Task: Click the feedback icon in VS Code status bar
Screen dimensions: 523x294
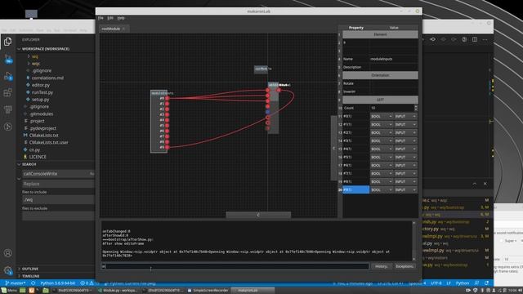Action: [477, 283]
